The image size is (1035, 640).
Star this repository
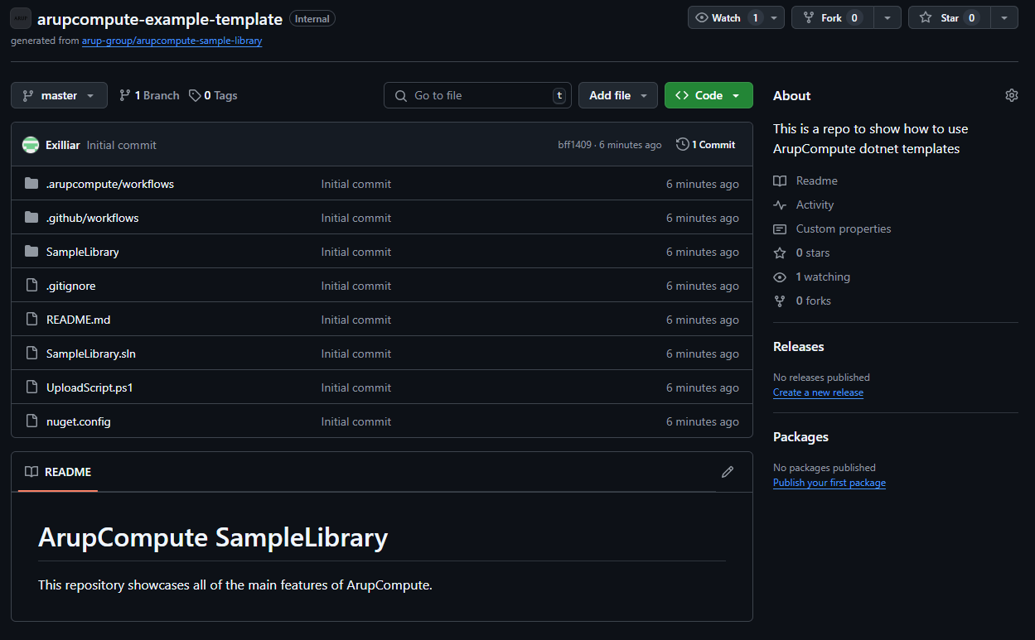[x=950, y=17]
